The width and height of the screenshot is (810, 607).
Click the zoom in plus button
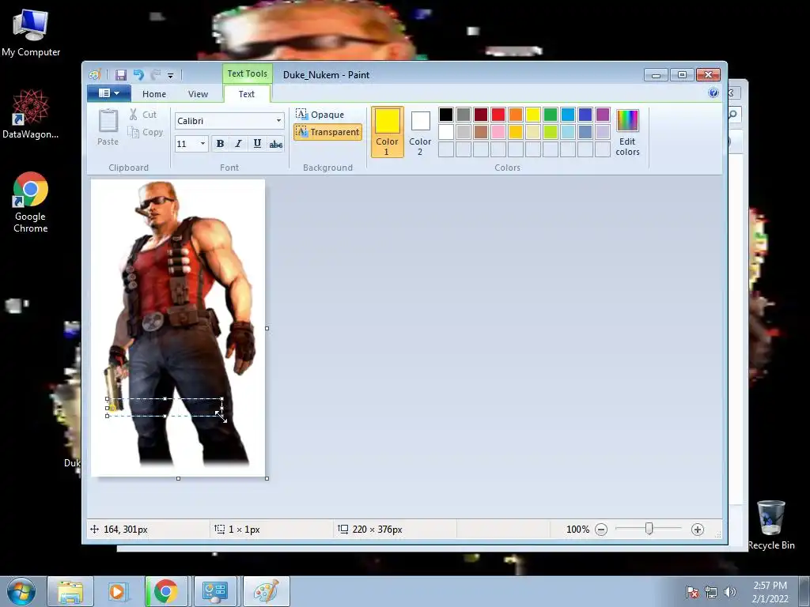[698, 530]
